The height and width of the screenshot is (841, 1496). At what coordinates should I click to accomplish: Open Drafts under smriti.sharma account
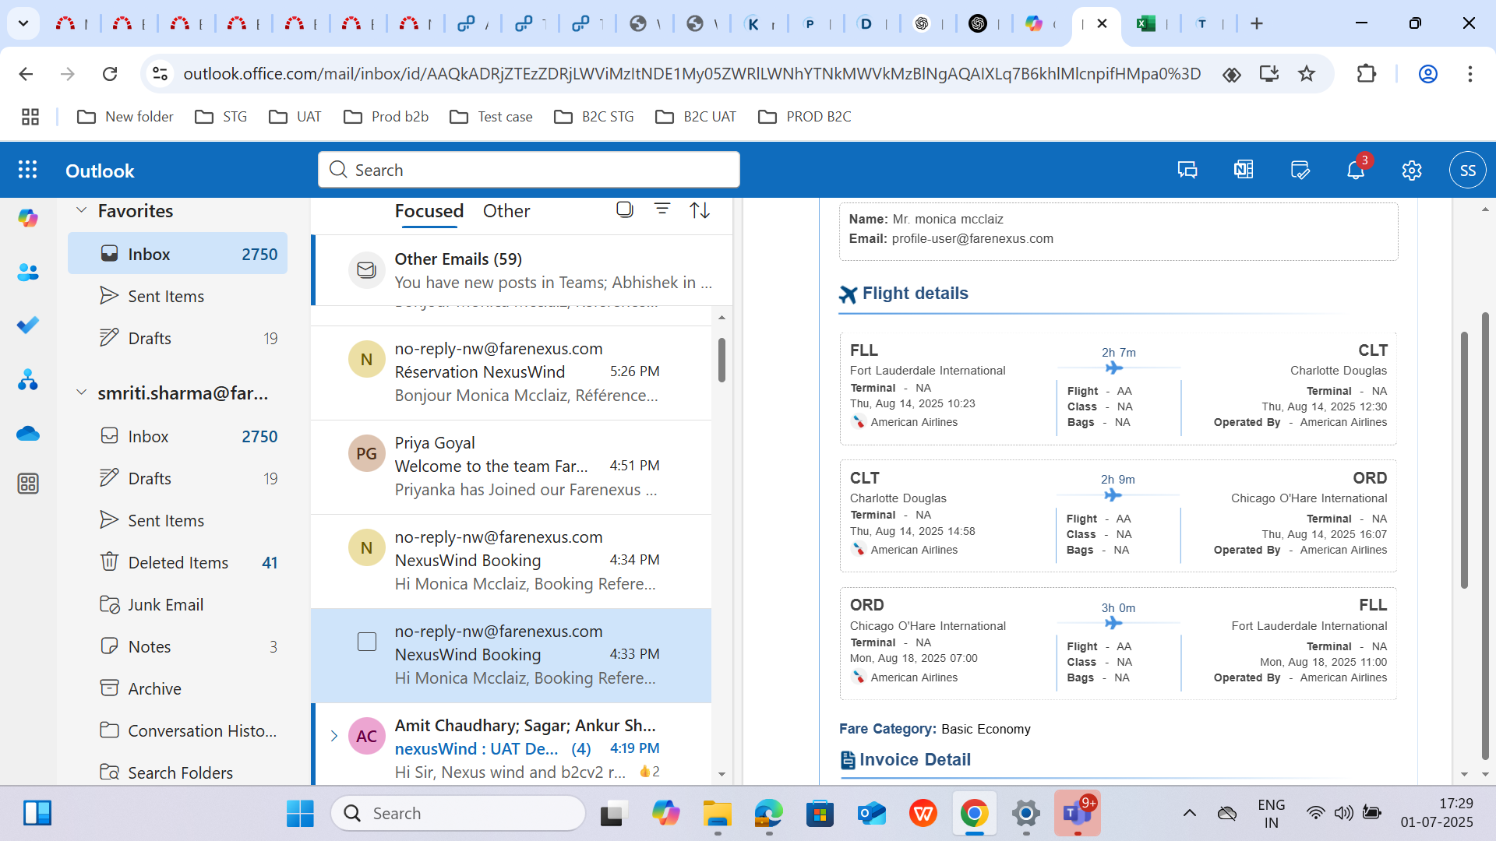click(178, 478)
